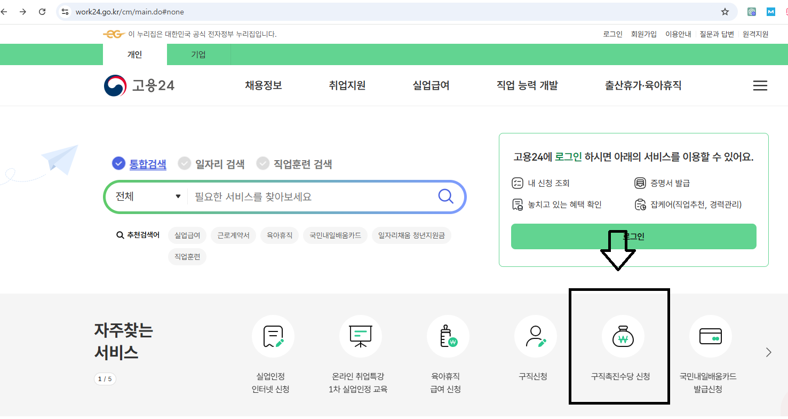Screen dimensions: 788x419
Task: Click the highlighted 구직촉진수당 신청 money bag icon
Action: click(623, 336)
